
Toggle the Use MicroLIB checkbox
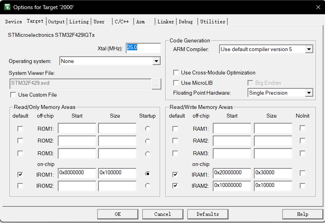(x=176, y=83)
